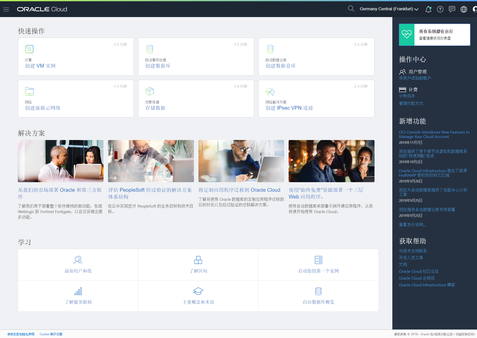Image resolution: width=477 pixels, height=338 pixels.
Task: Open the marketplace solution thumbnail with two colleagues
Action: (61, 161)
